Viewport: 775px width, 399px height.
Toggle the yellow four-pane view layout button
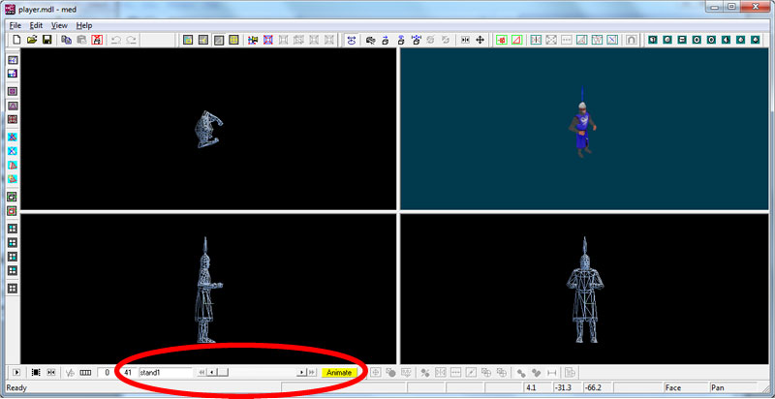click(233, 40)
